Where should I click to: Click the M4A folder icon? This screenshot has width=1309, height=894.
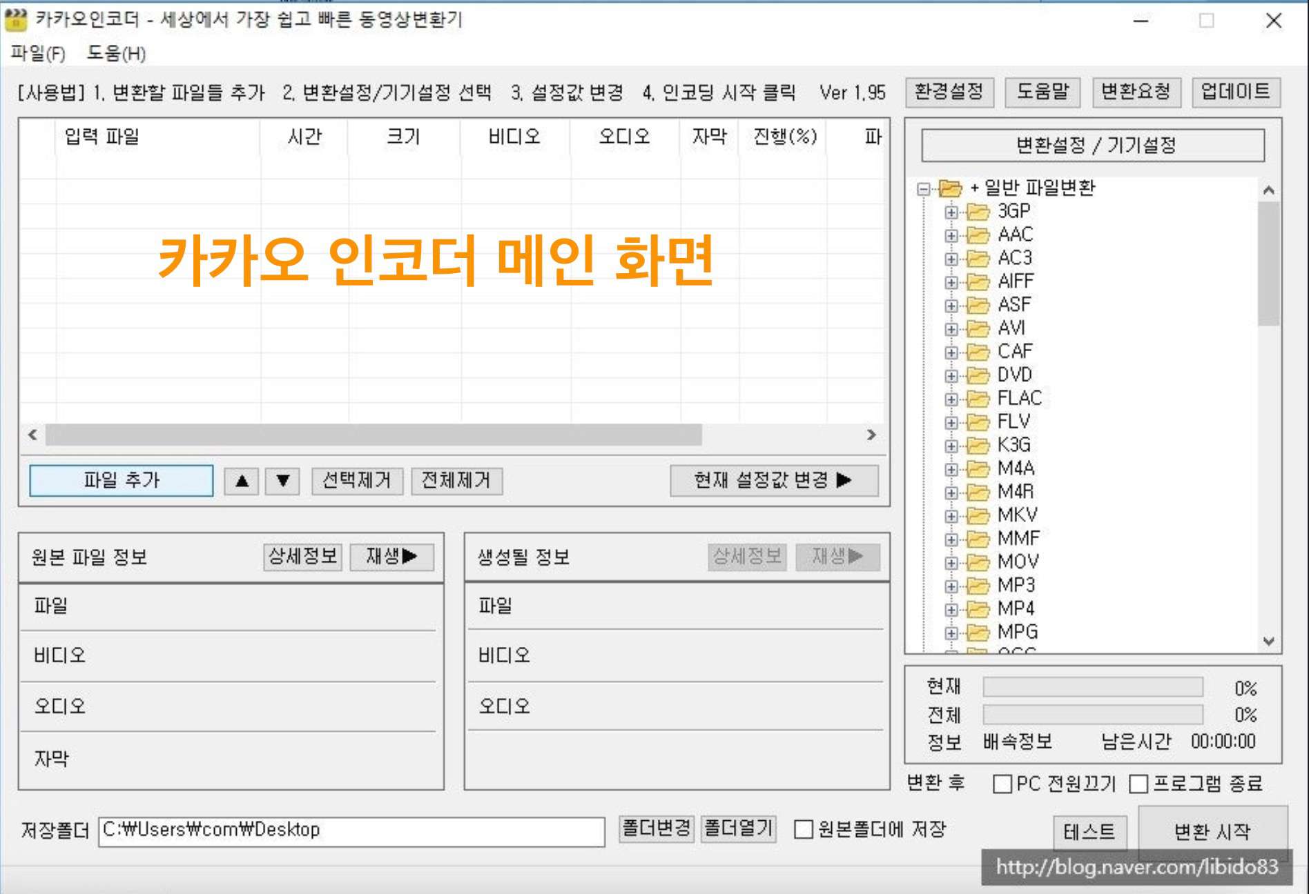pyautogui.click(x=978, y=469)
